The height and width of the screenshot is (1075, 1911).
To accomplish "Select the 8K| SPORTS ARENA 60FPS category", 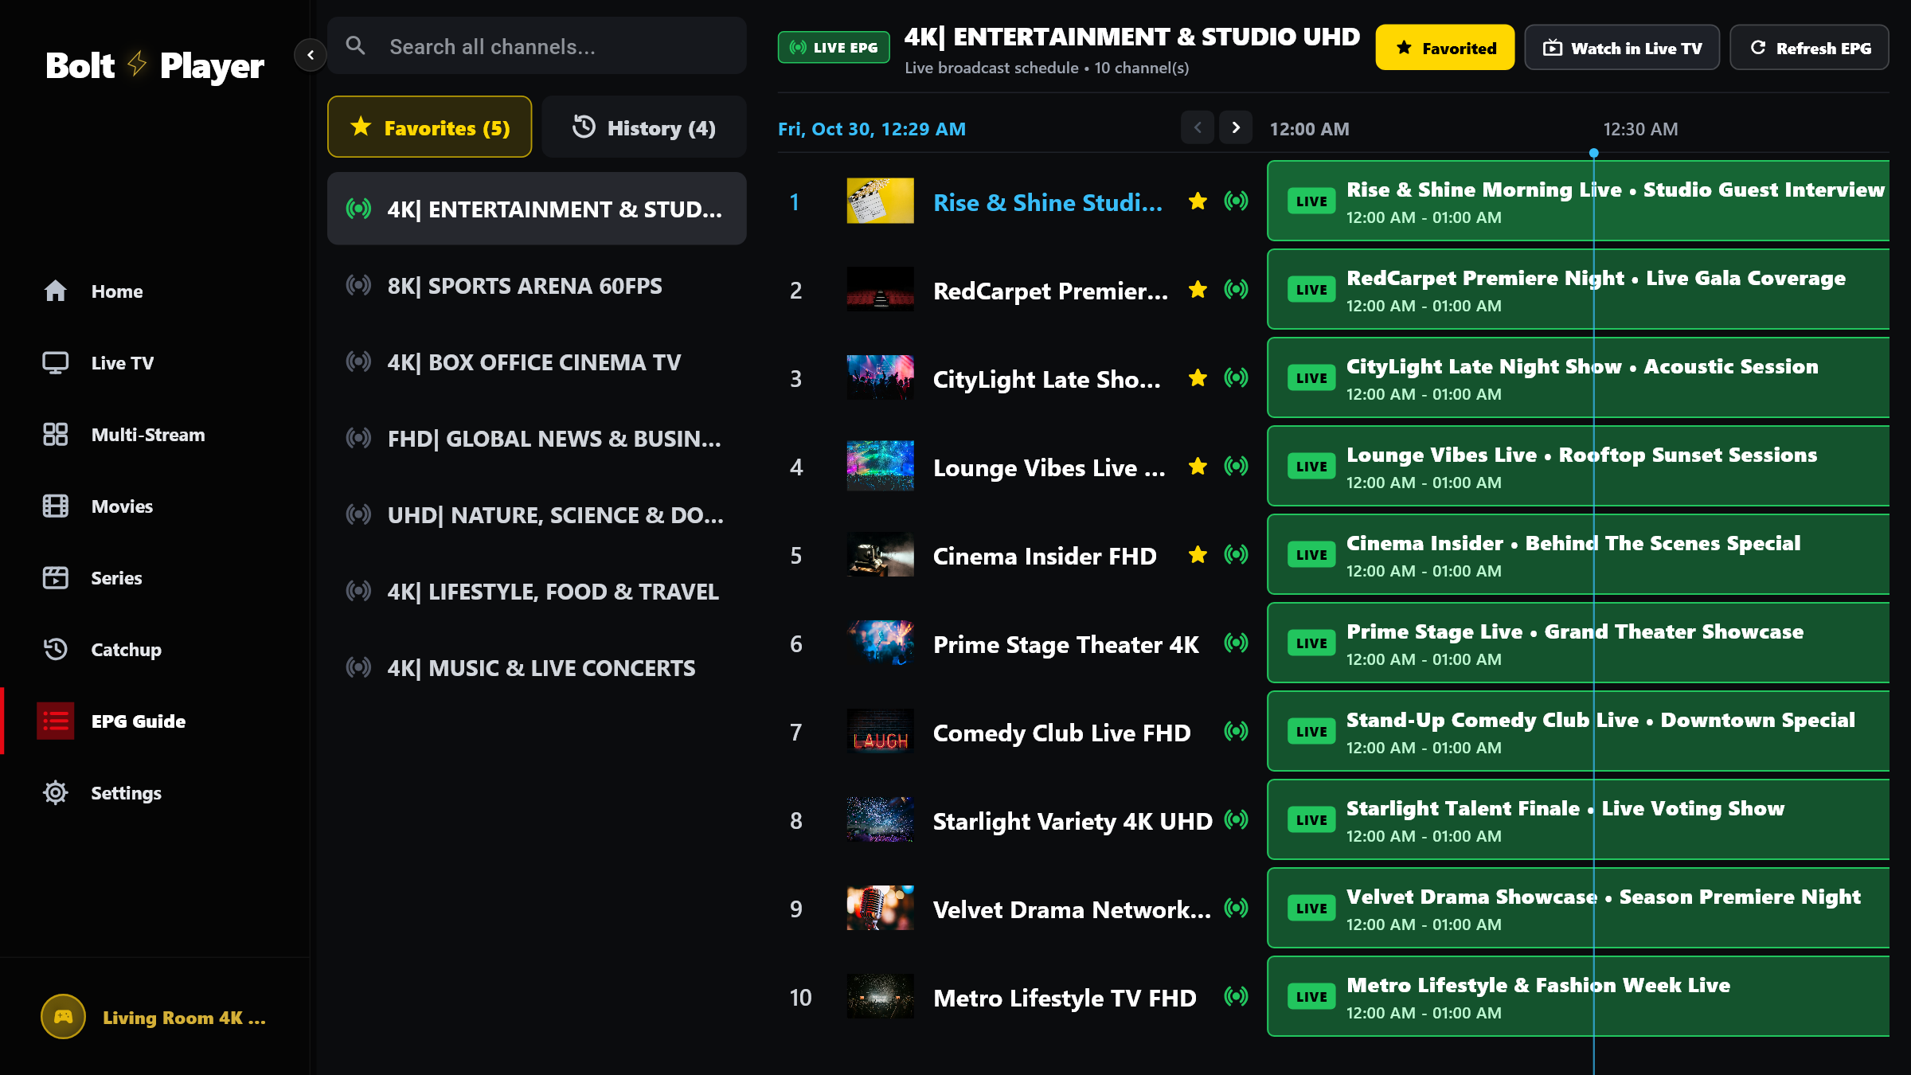I will [x=537, y=285].
